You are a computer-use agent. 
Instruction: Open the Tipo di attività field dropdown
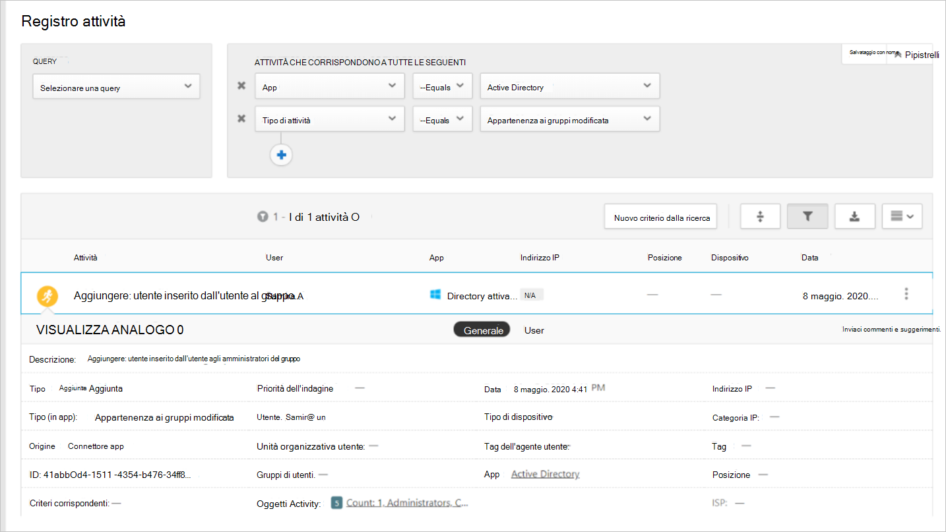pos(330,119)
